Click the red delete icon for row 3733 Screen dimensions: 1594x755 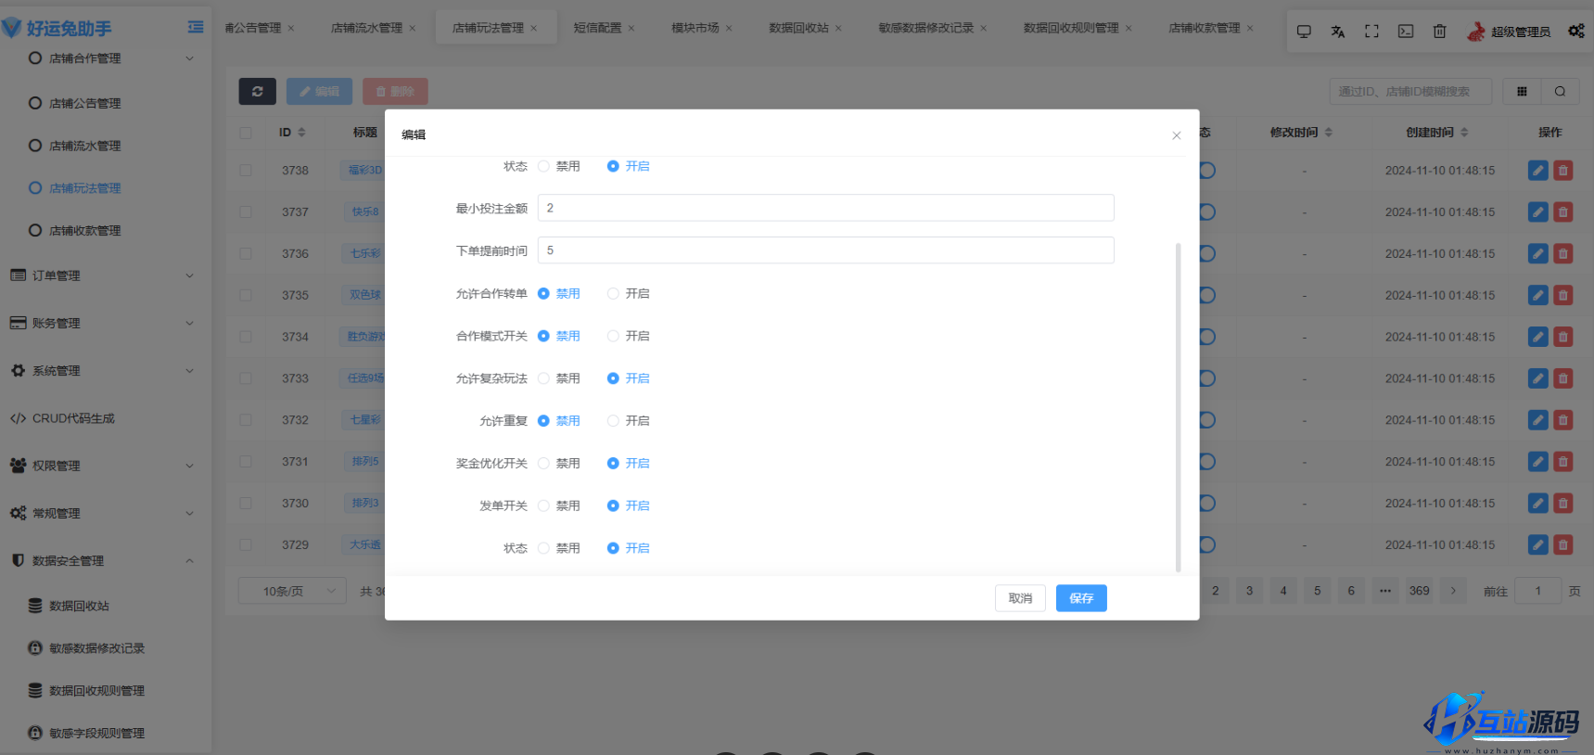click(x=1563, y=378)
